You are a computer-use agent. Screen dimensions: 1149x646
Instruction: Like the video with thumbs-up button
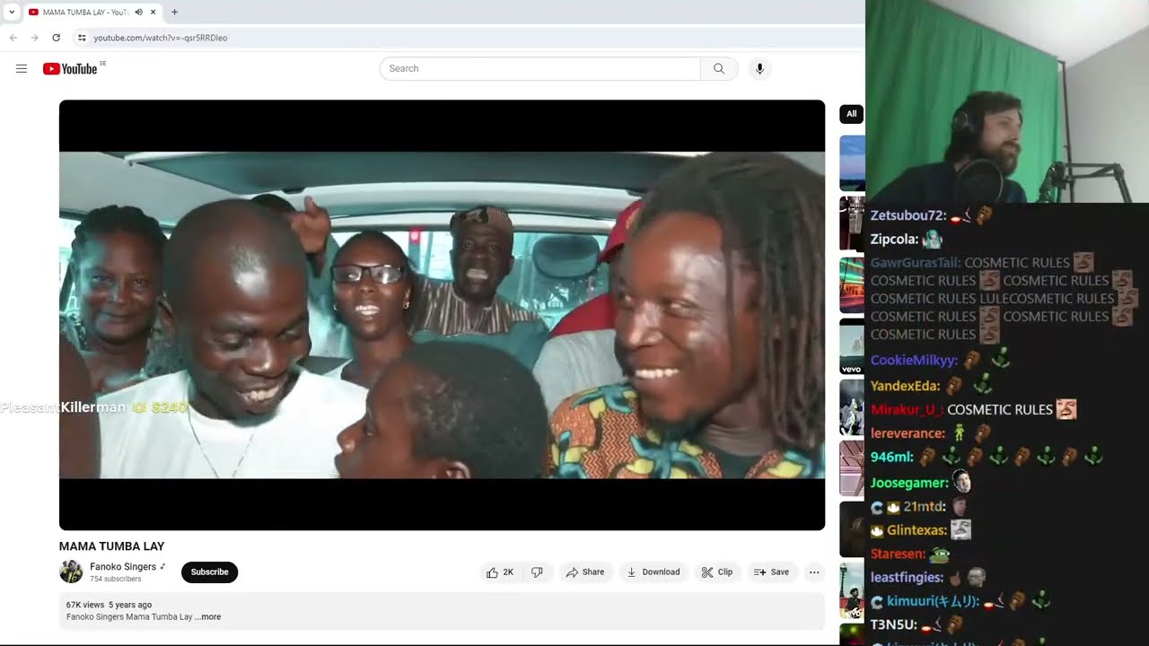coord(500,572)
